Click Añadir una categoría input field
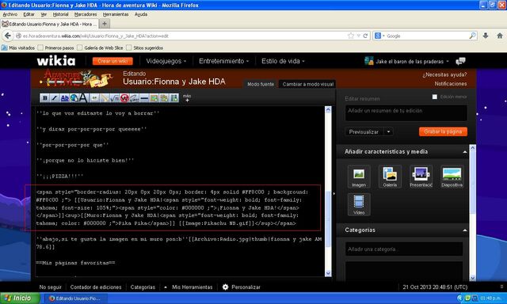Viewport: 507px width, 304px height. coord(404,249)
